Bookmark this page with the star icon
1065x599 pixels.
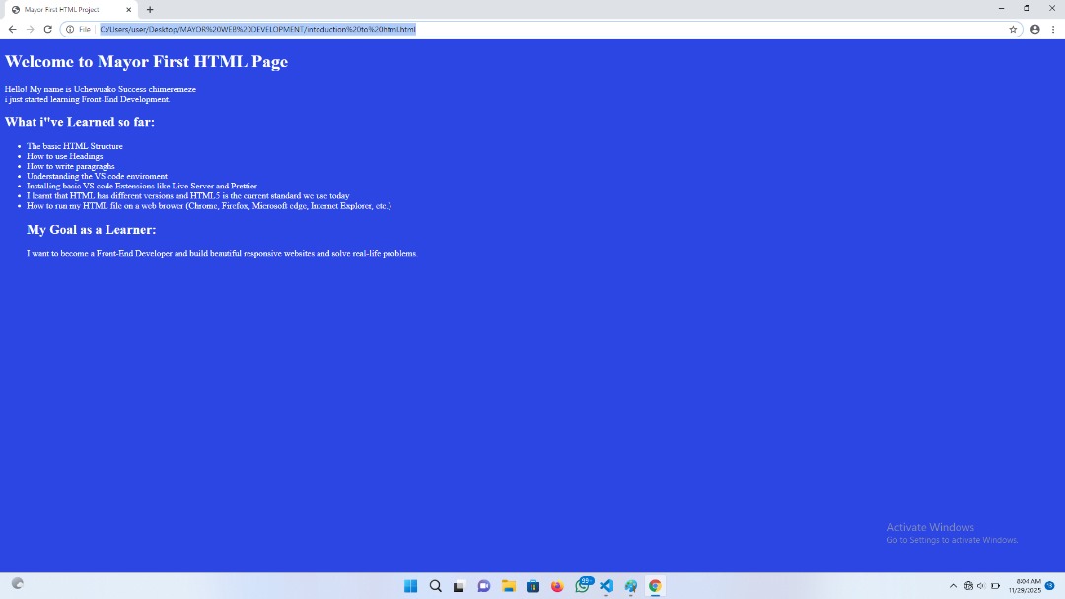coord(1013,30)
